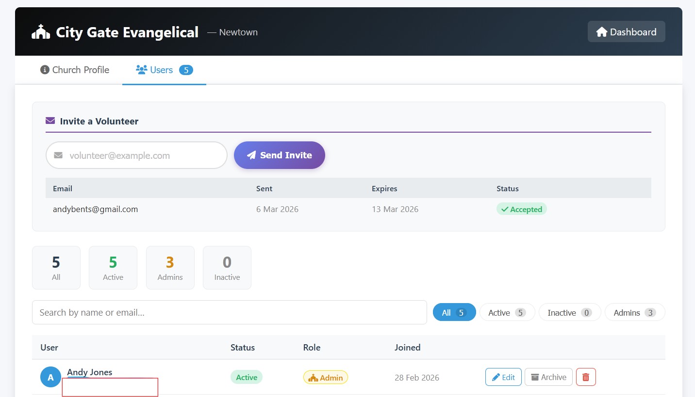
Task: Click the red trash delete icon
Action: 586,377
